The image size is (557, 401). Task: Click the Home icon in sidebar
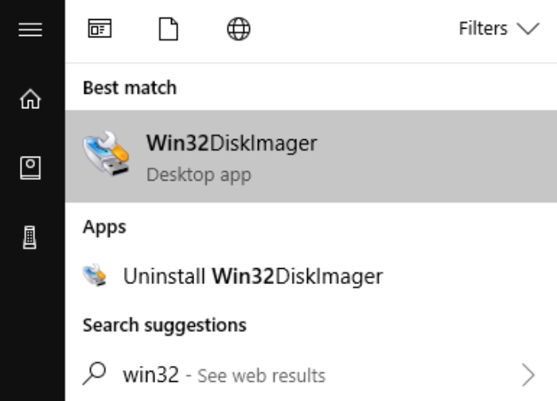(x=30, y=99)
